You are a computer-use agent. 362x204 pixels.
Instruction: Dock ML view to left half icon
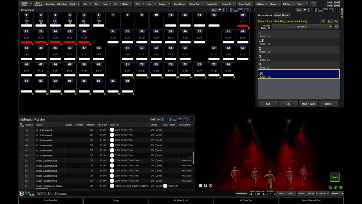(164, 120)
